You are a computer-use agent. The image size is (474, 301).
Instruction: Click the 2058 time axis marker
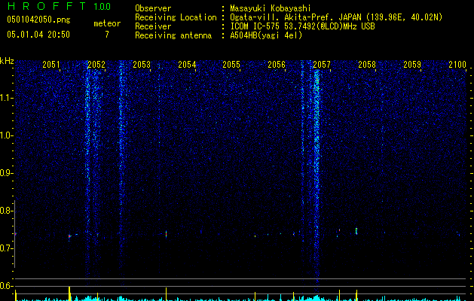(367, 65)
